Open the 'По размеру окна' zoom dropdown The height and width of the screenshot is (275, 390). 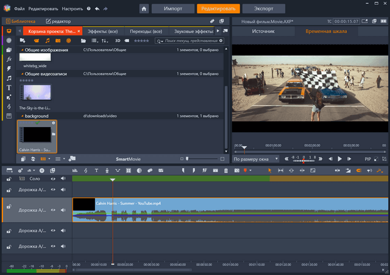tap(256, 159)
